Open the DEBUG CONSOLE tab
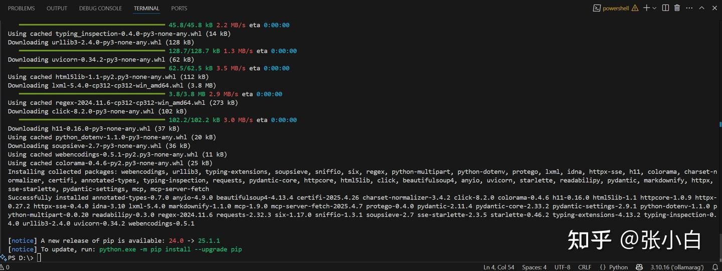This screenshot has width=722, height=271. [x=100, y=8]
